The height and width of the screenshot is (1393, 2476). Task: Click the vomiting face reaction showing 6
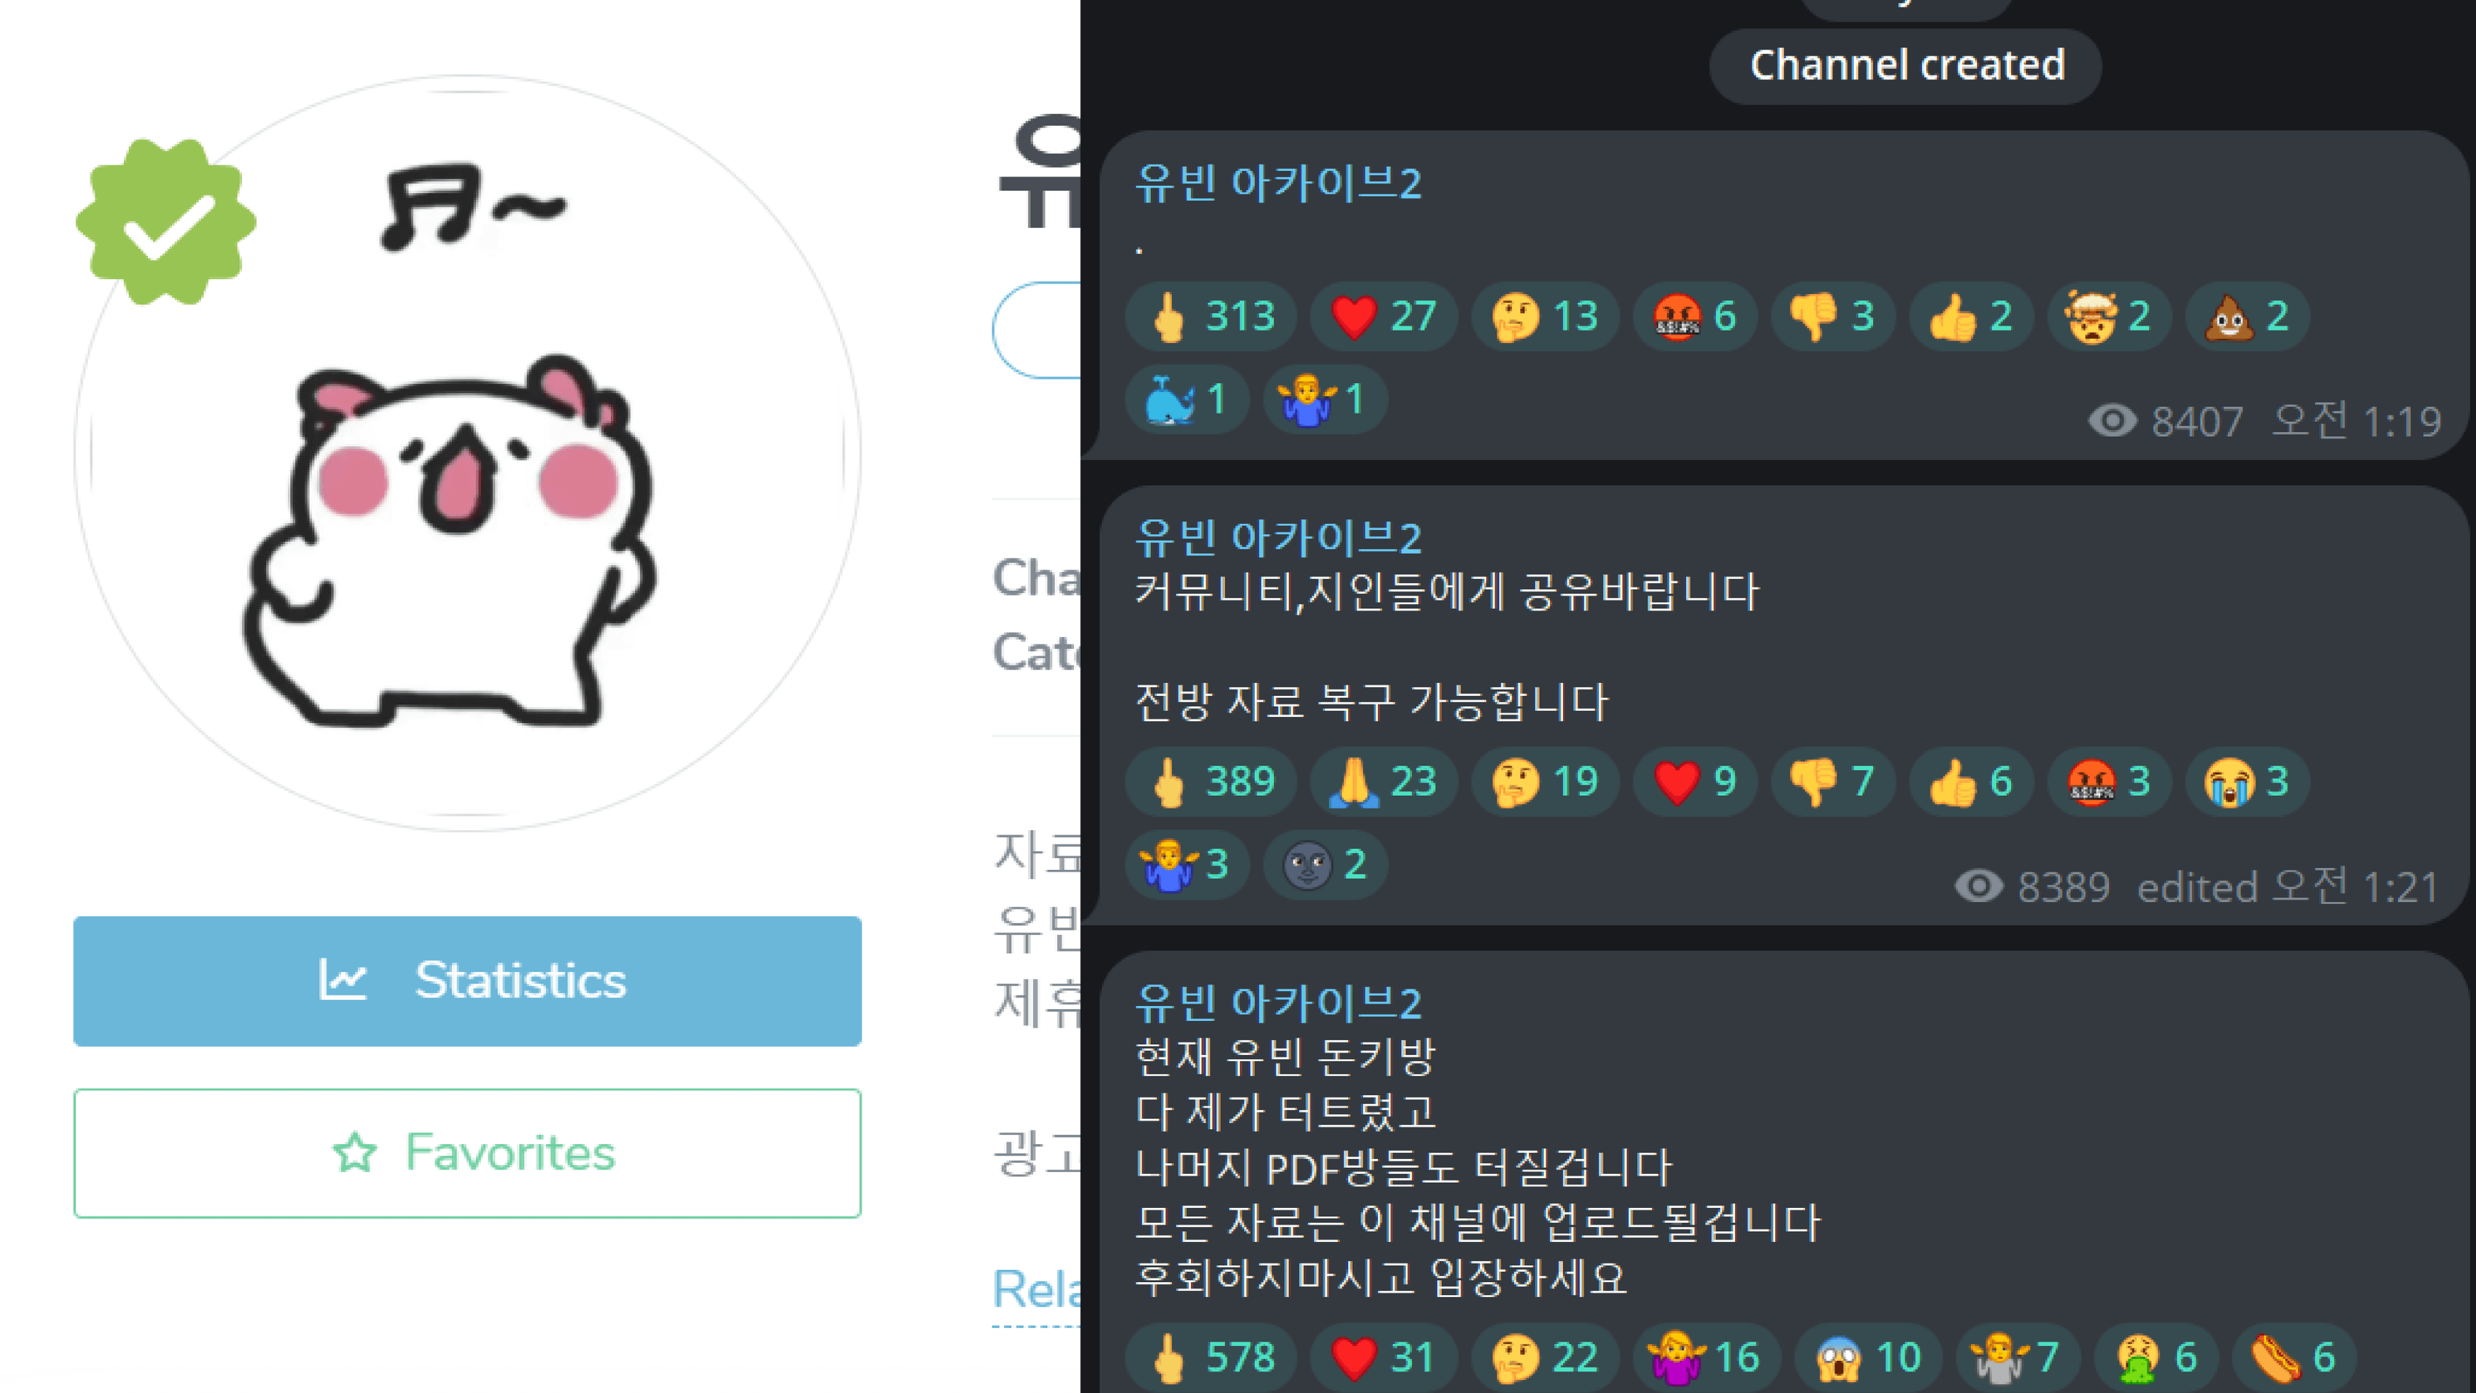coord(2155,1358)
